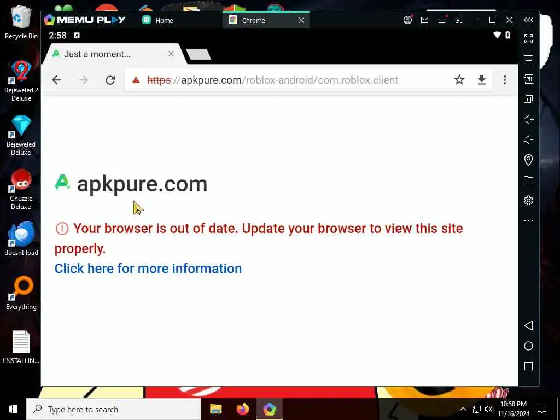
Task: Open Chrome's three-dot overflow menu
Action: click(504, 80)
